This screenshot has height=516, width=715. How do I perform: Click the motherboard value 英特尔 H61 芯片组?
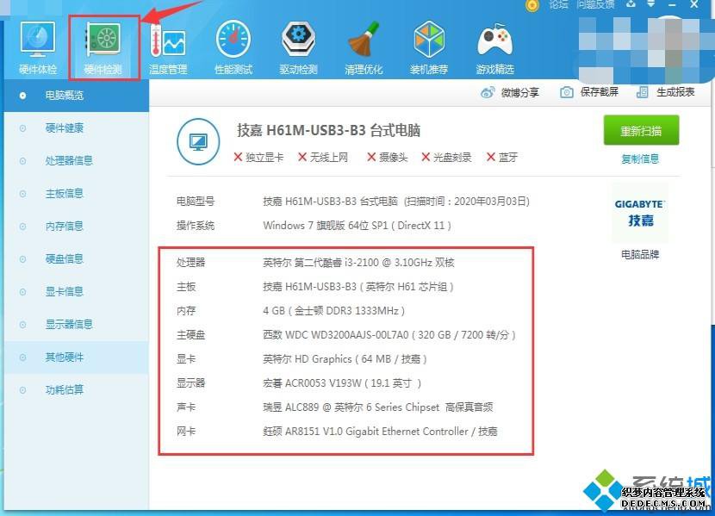click(x=358, y=287)
